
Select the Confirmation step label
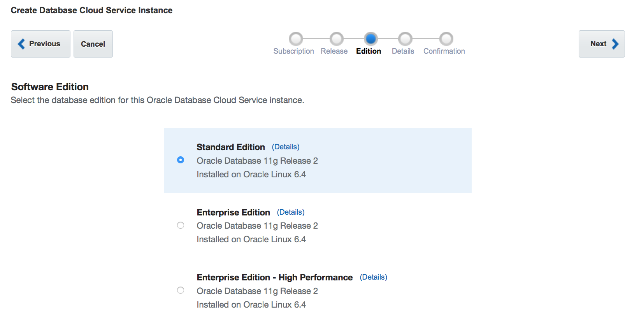444,51
